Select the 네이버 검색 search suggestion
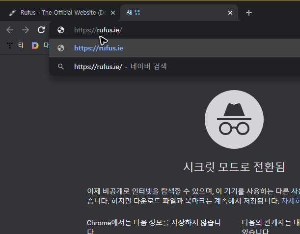300x234 pixels. 174,67
